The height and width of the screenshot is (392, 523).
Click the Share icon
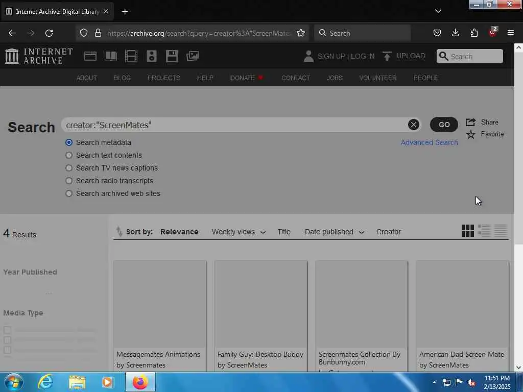pyautogui.click(x=470, y=122)
